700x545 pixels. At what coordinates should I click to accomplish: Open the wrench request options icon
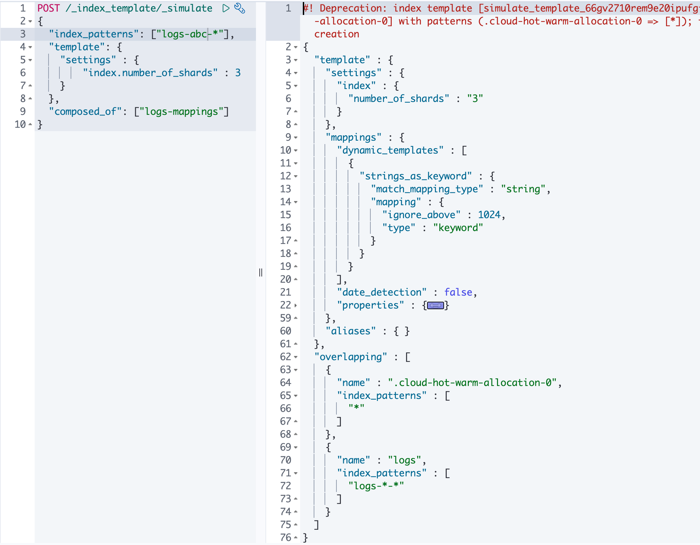tap(240, 8)
